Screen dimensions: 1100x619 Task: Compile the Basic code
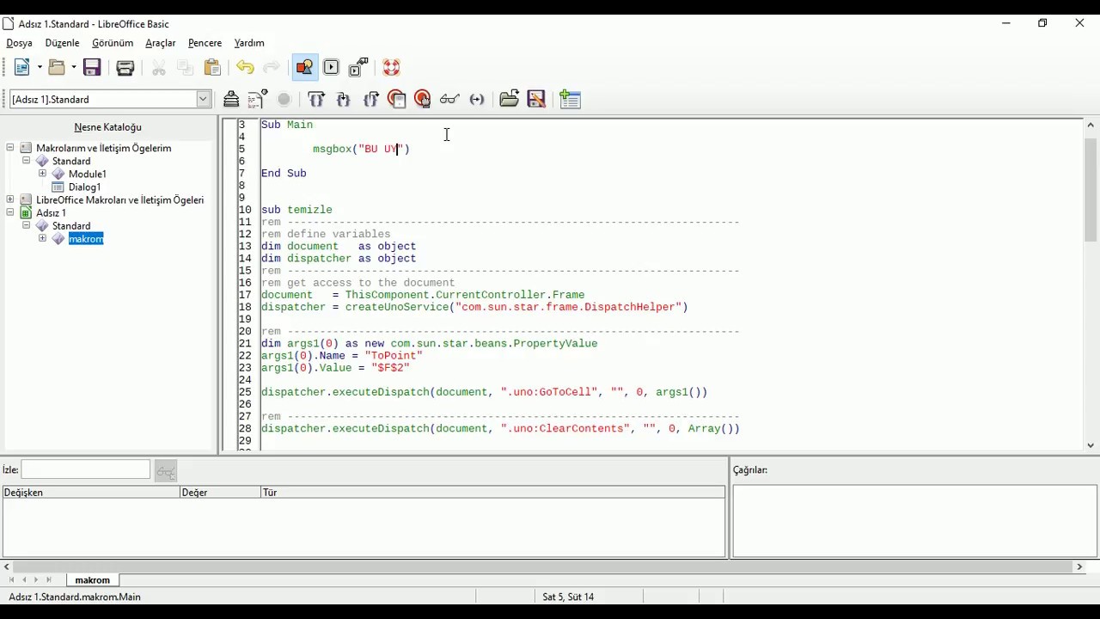click(x=231, y=99)
